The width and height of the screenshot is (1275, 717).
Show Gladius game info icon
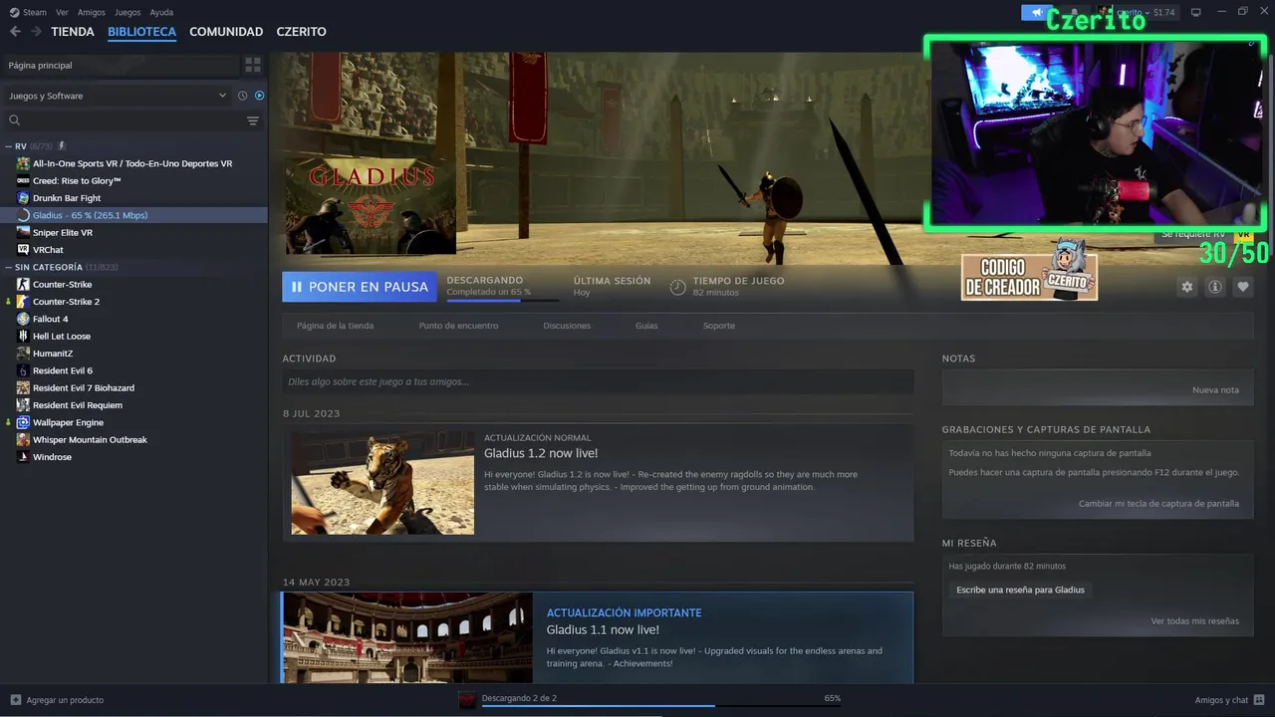pos(1215,287)
